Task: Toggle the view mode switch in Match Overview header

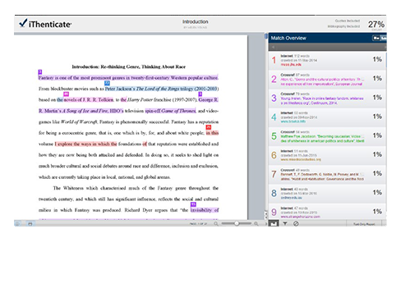Action: [379, 38]
